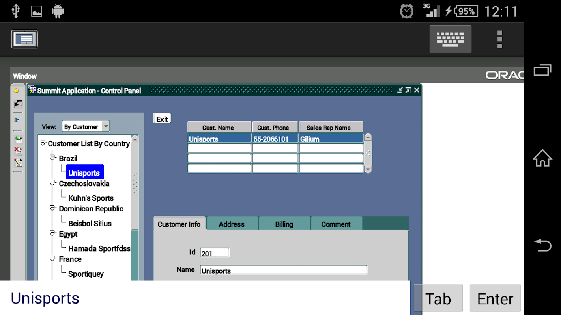
Task: Select Sportiquey in the tree
Action: pos(86,274)
